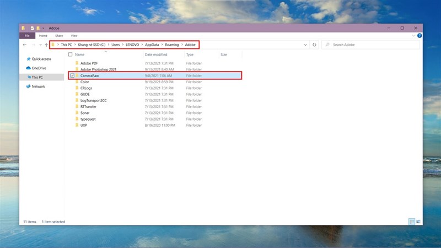
Task: Sort by Date modified column header
Action: 156,55
